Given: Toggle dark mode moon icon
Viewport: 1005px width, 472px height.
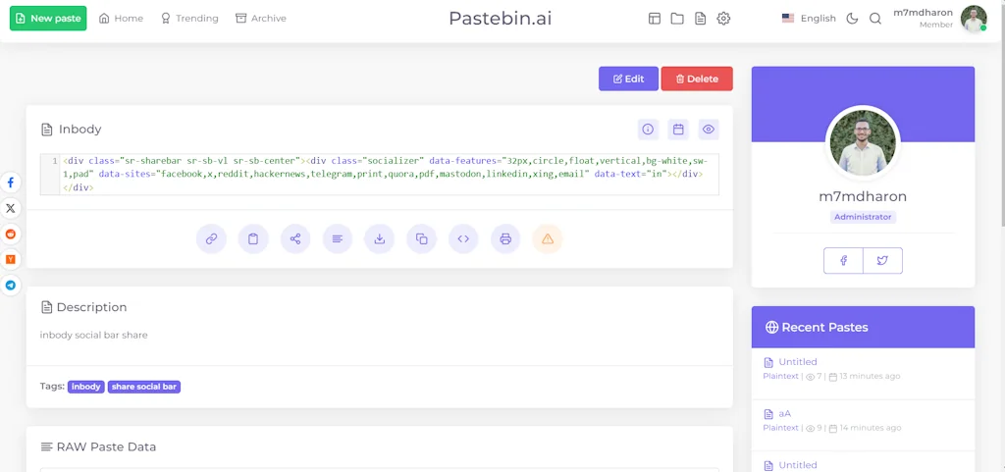Looking at the screenshot, I should pyautogui.click(x=853, y=19).
